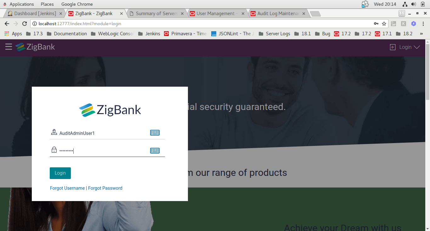The image size is (430, 231).
Task: Click the volume icon in system tray
Action: click(414, 4)
